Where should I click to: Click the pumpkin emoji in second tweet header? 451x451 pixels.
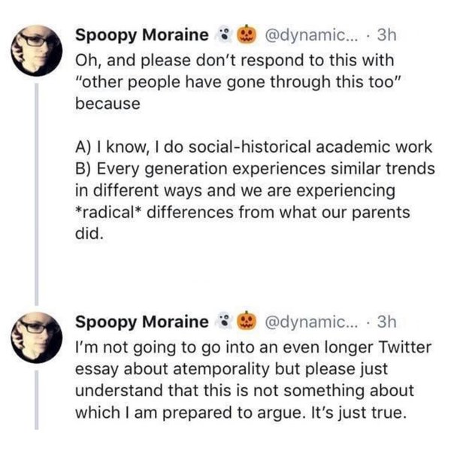[246, 322]
